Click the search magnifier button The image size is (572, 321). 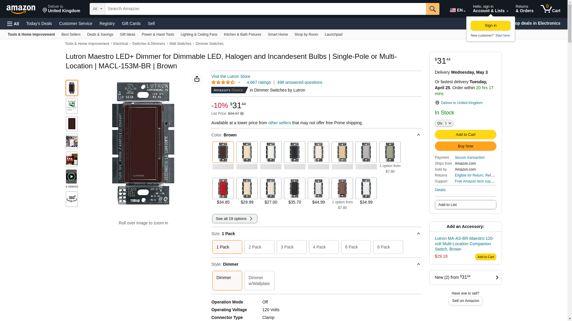(x=433, y=9)
